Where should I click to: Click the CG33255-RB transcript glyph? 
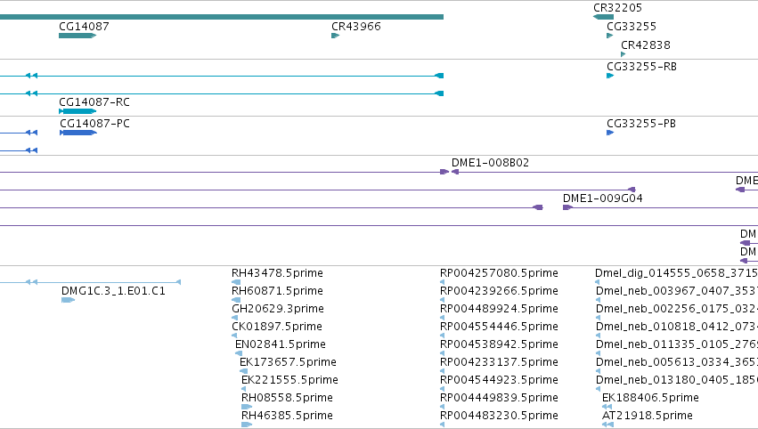(610, 76)
